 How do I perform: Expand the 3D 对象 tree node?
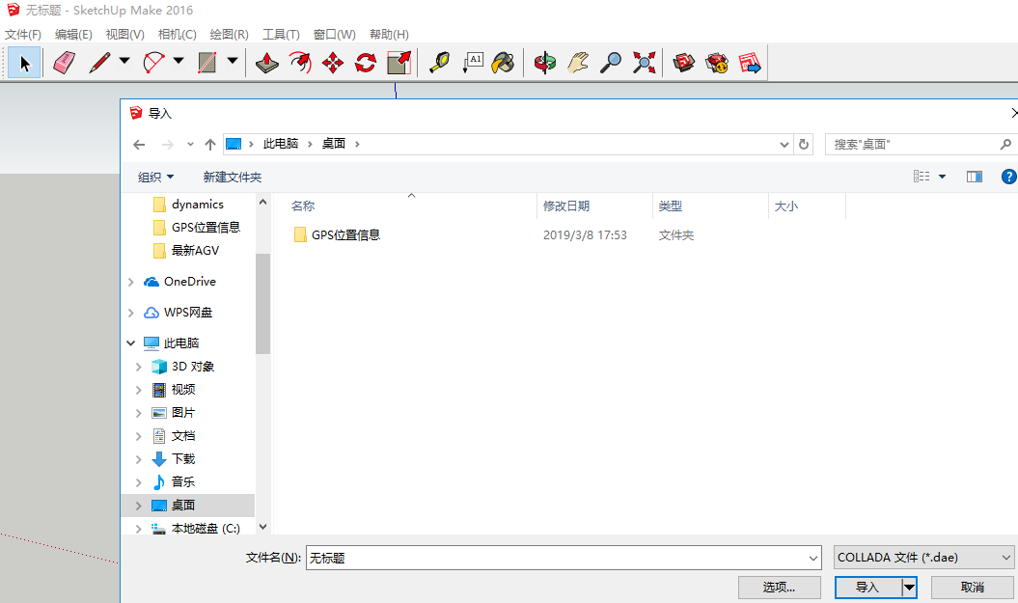[x=138, y=367]
